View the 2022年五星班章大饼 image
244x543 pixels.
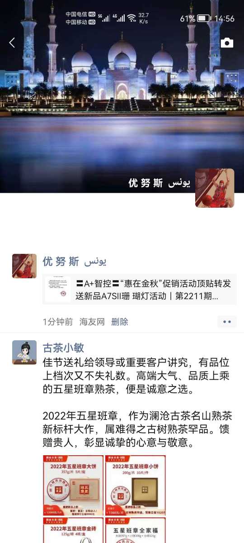tap(73, 485)
